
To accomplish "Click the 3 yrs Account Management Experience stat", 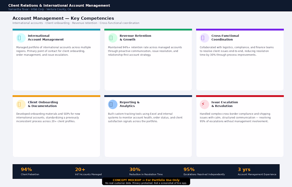I will click(257, 171).
